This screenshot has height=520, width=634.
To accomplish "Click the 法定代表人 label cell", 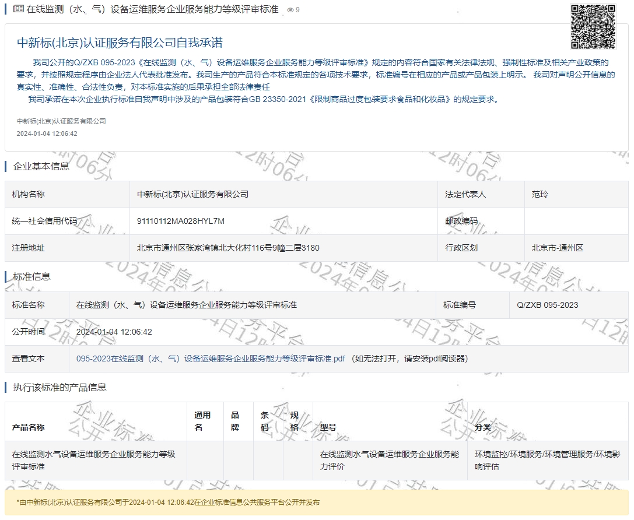I will [x=481, y=194].
